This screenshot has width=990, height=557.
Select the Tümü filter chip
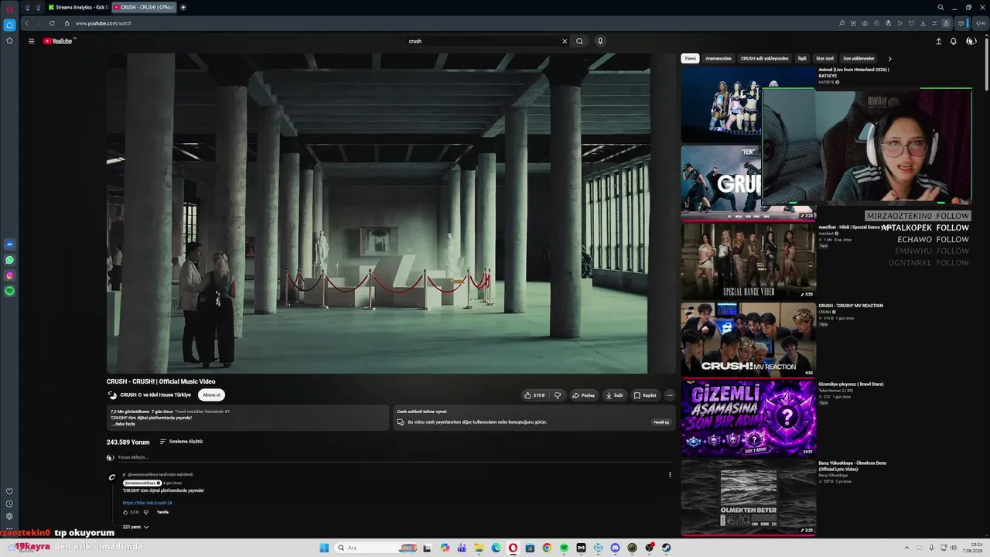point(690,58)
